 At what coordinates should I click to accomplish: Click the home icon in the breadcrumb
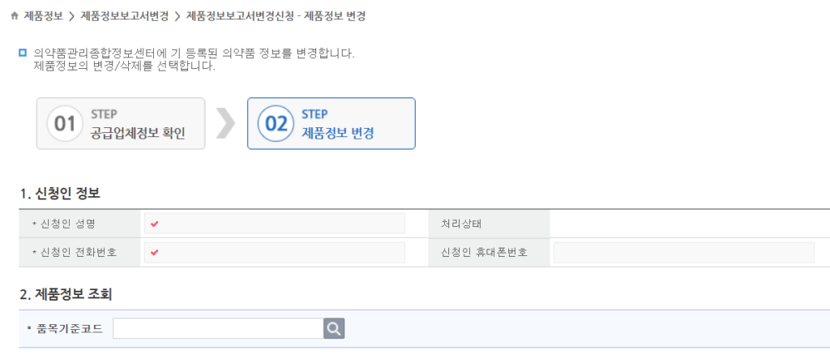[x=14, y=16]
